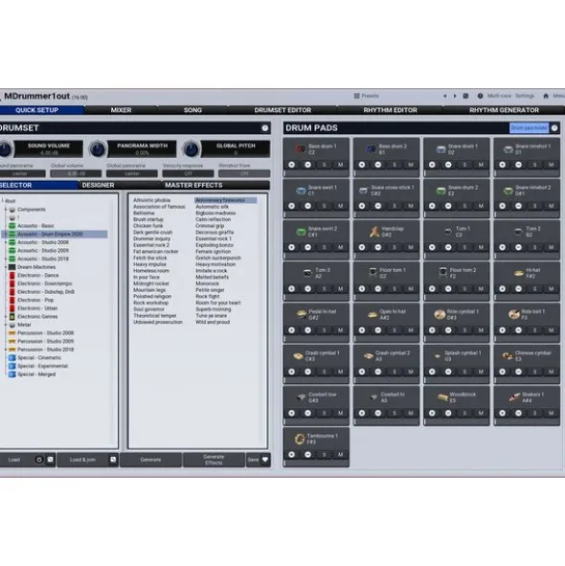The height and width of the screenshot is (566, 565).
Task: Solo the Cowbell hi pad
Action: [395, 413]
